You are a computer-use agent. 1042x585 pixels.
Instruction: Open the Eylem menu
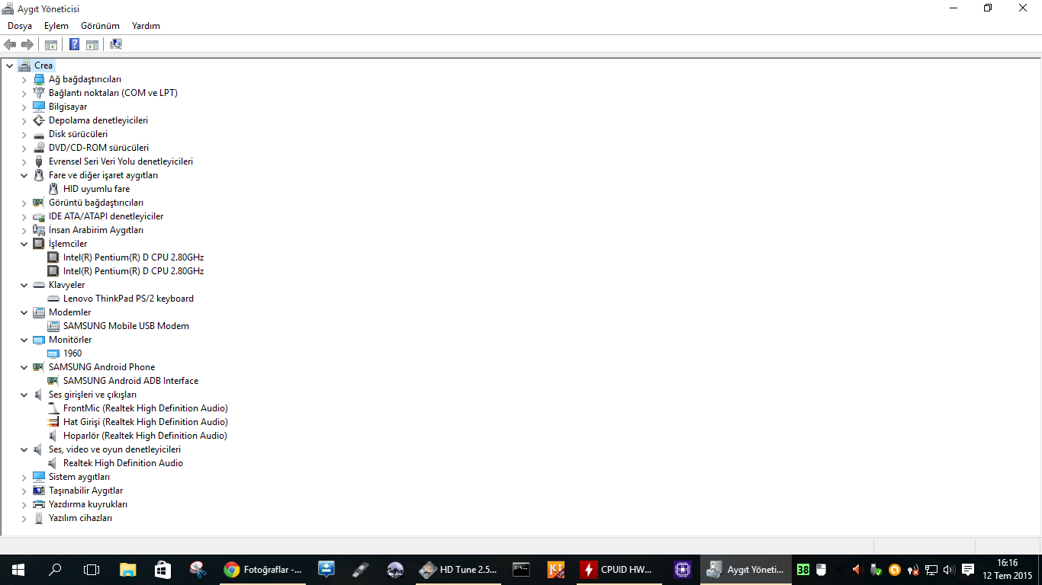tap(56, 26)
